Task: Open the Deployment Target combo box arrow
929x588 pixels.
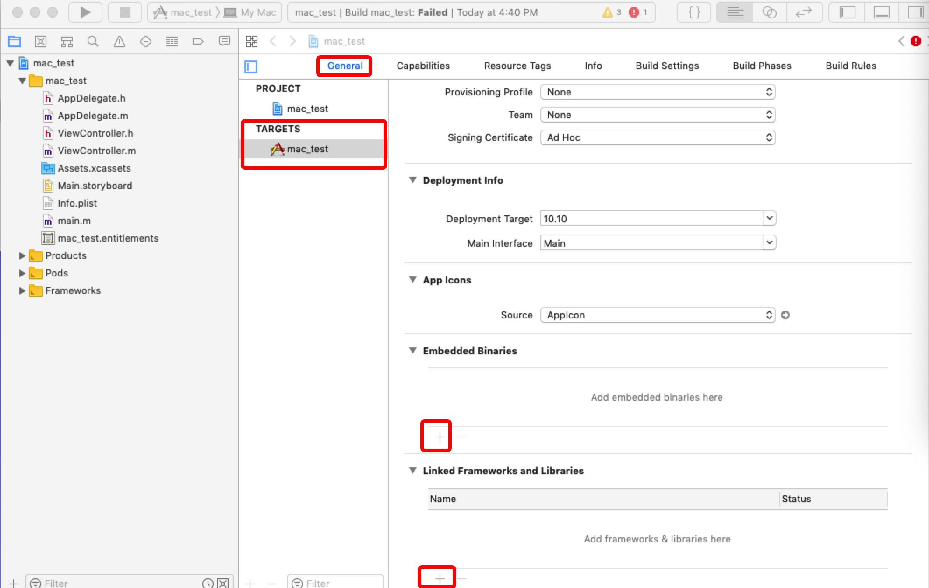Action: [x=769, y=218]
